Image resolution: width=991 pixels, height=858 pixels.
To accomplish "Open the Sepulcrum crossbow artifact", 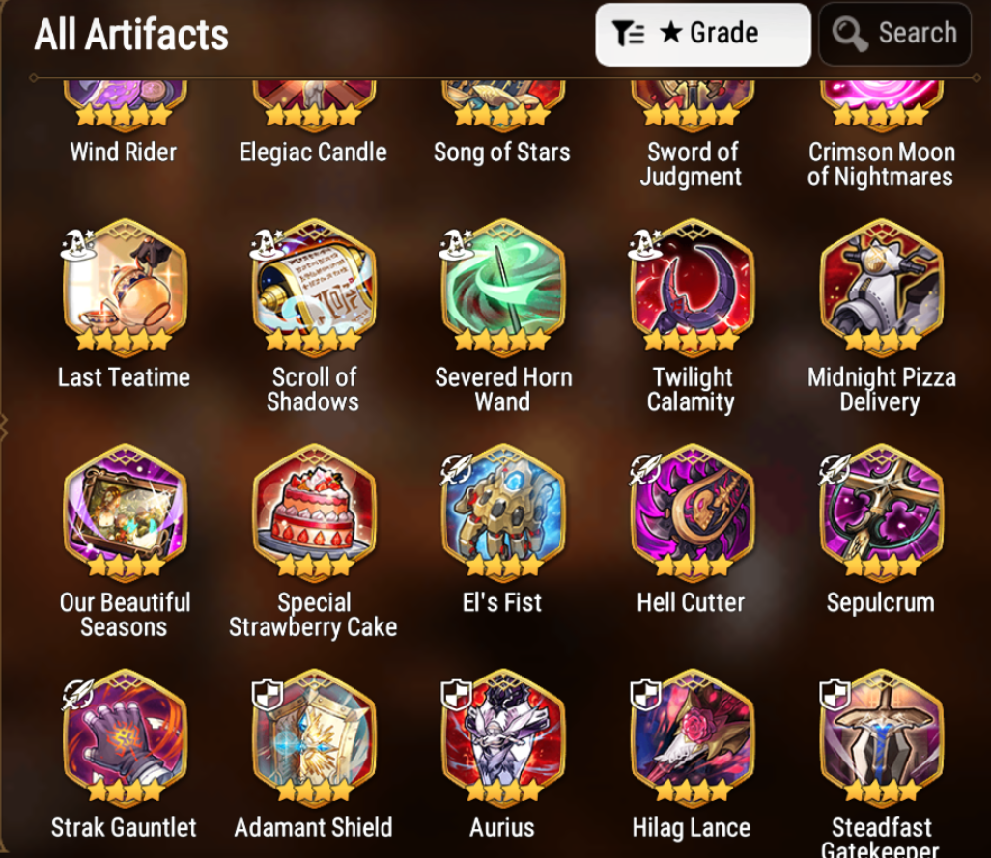I will tap(882, 511).
